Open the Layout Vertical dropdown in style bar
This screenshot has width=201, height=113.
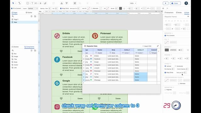pyautogui.click(x=33, y=8)
